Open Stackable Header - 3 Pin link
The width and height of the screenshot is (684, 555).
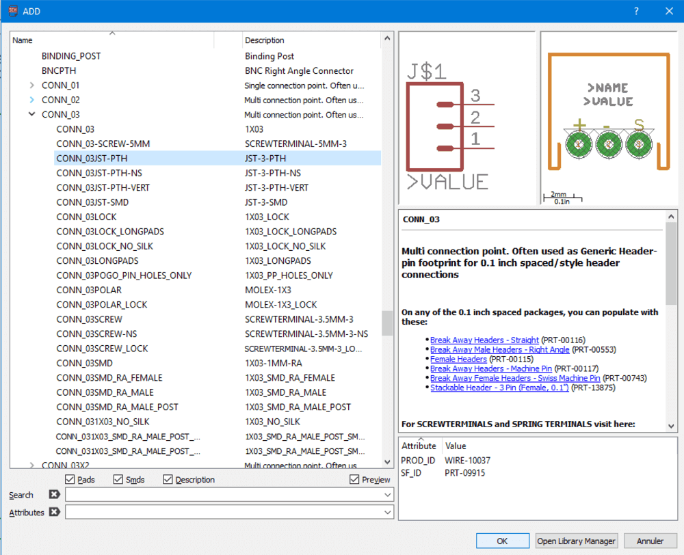click(499, 388)
